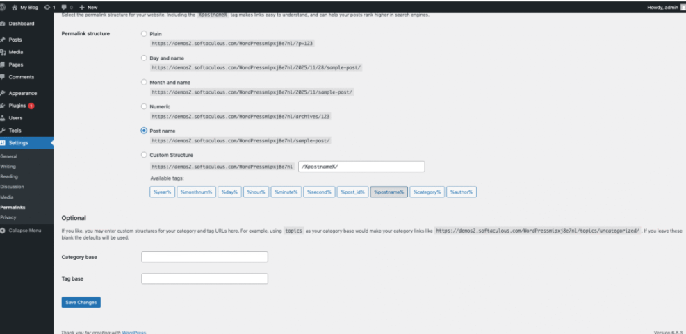Add the %category% tag
The height and width of the screenshot is (334, 686).
pos(427,192)
